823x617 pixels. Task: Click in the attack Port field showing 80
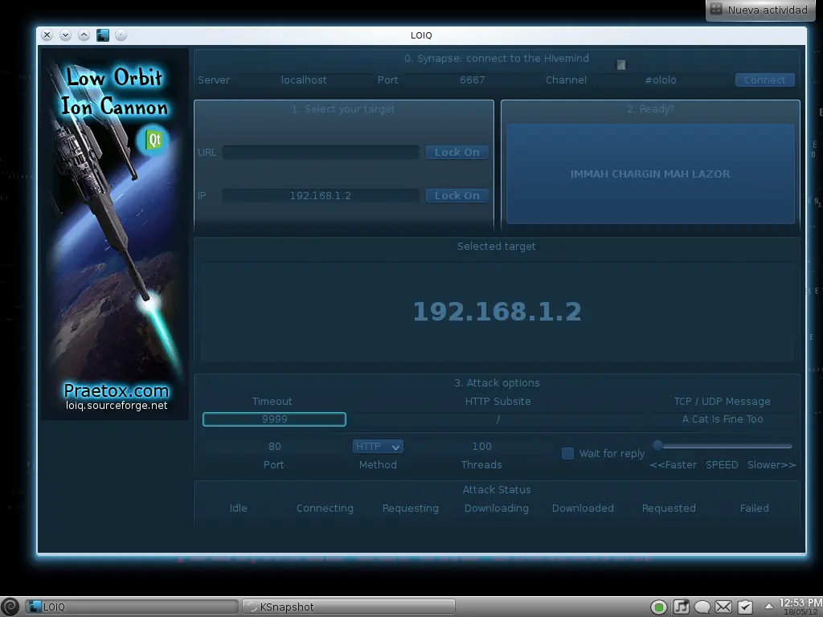(275, 447)
